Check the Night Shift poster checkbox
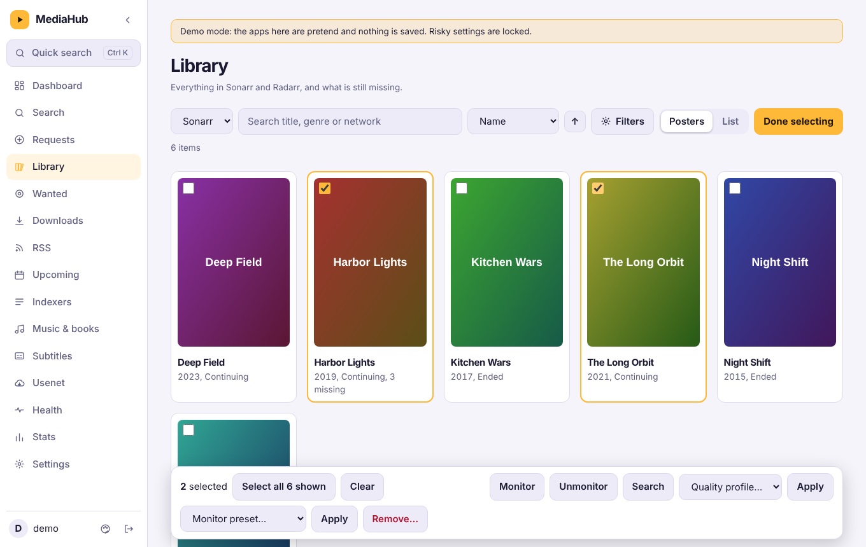866x547 pixels. [735, 188]
